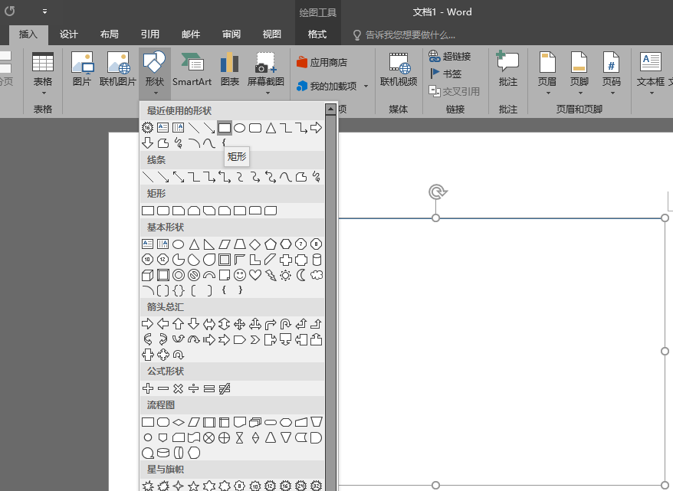Viewport: 673px width, 491px height.
Task: Select left arrow in 箭头总汇
Action: coord(163,324)
